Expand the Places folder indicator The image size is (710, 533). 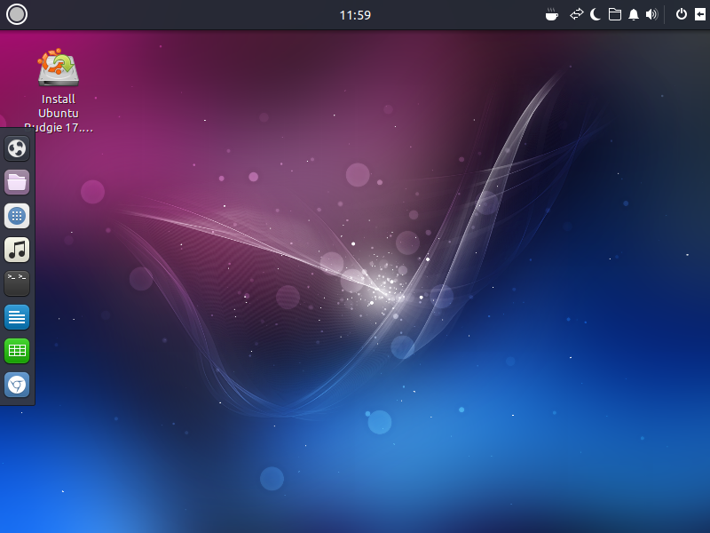(614, 14)
